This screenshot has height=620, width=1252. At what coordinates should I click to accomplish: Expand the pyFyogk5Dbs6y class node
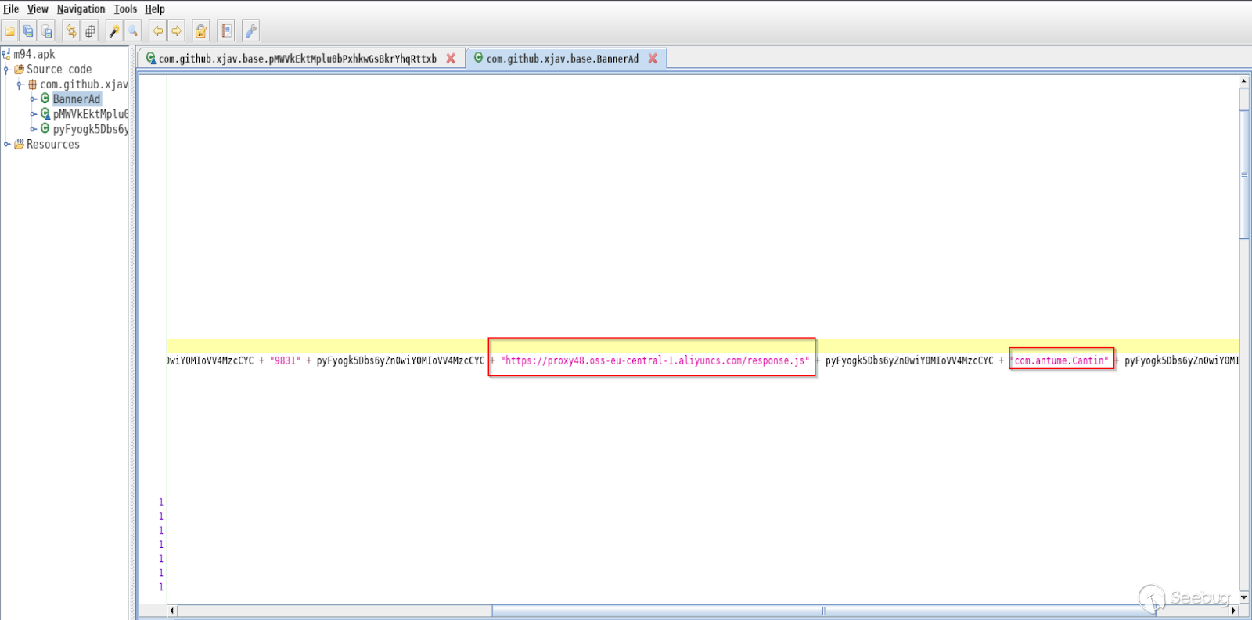tap(33, 129)
